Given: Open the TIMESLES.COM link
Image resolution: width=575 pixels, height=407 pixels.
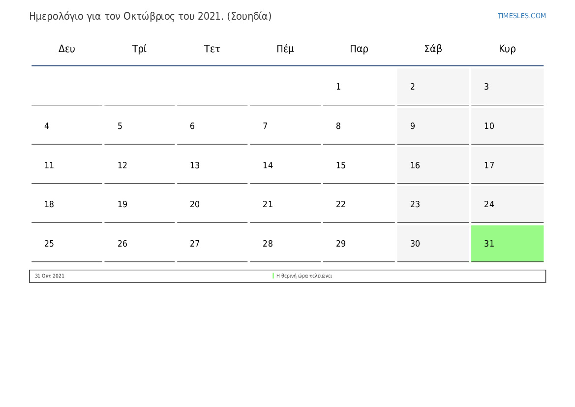Looking at the screenshot, I should 521,16.
